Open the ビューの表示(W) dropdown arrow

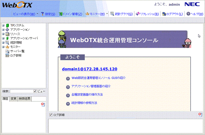(x=37, y=14)
